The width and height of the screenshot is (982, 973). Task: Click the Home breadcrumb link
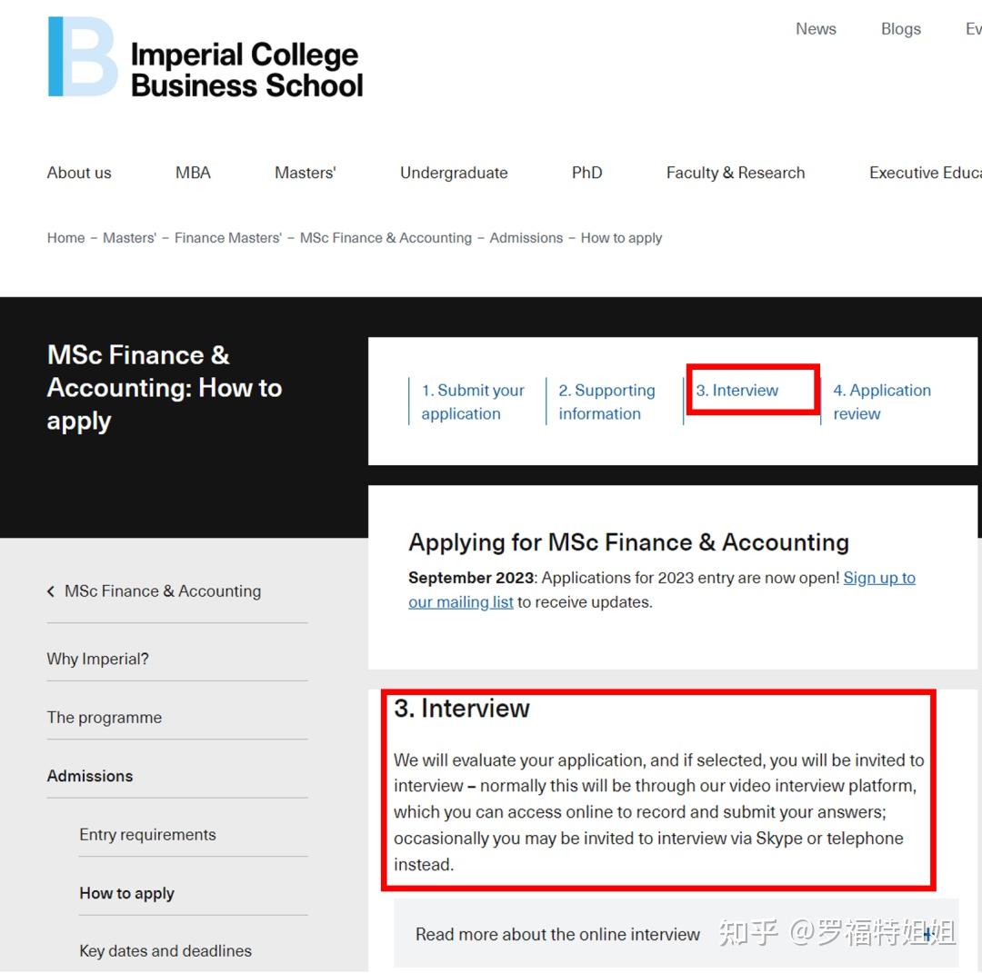[65, 238]
